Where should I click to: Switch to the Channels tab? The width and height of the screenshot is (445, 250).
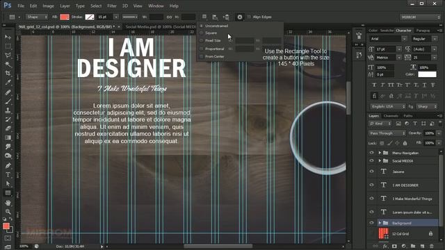391,116
